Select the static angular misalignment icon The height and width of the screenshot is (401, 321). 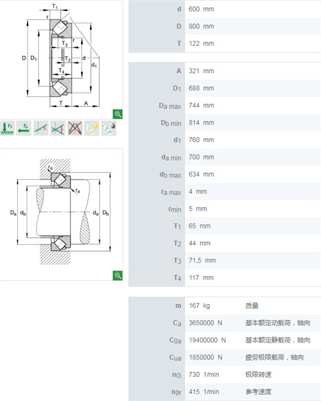(x=41, y=128)
